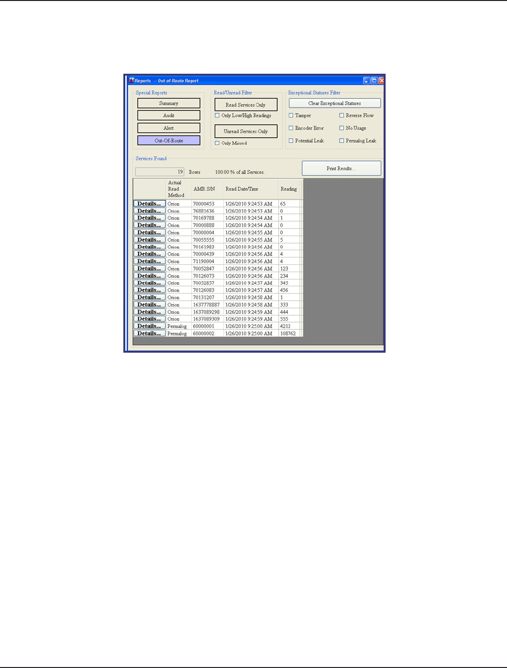Screen dimensions: 507x668
Task: Select AMR S/N cell 1637089309
Action: (207, 319)
